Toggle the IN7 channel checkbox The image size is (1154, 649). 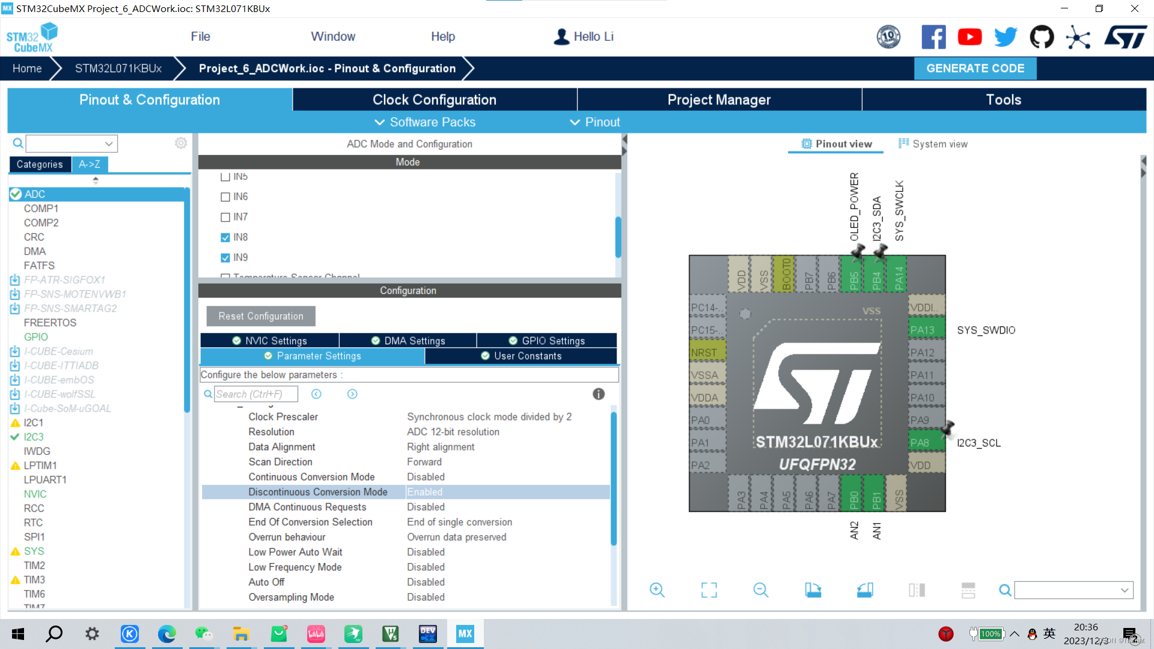(x=225, y=217)
